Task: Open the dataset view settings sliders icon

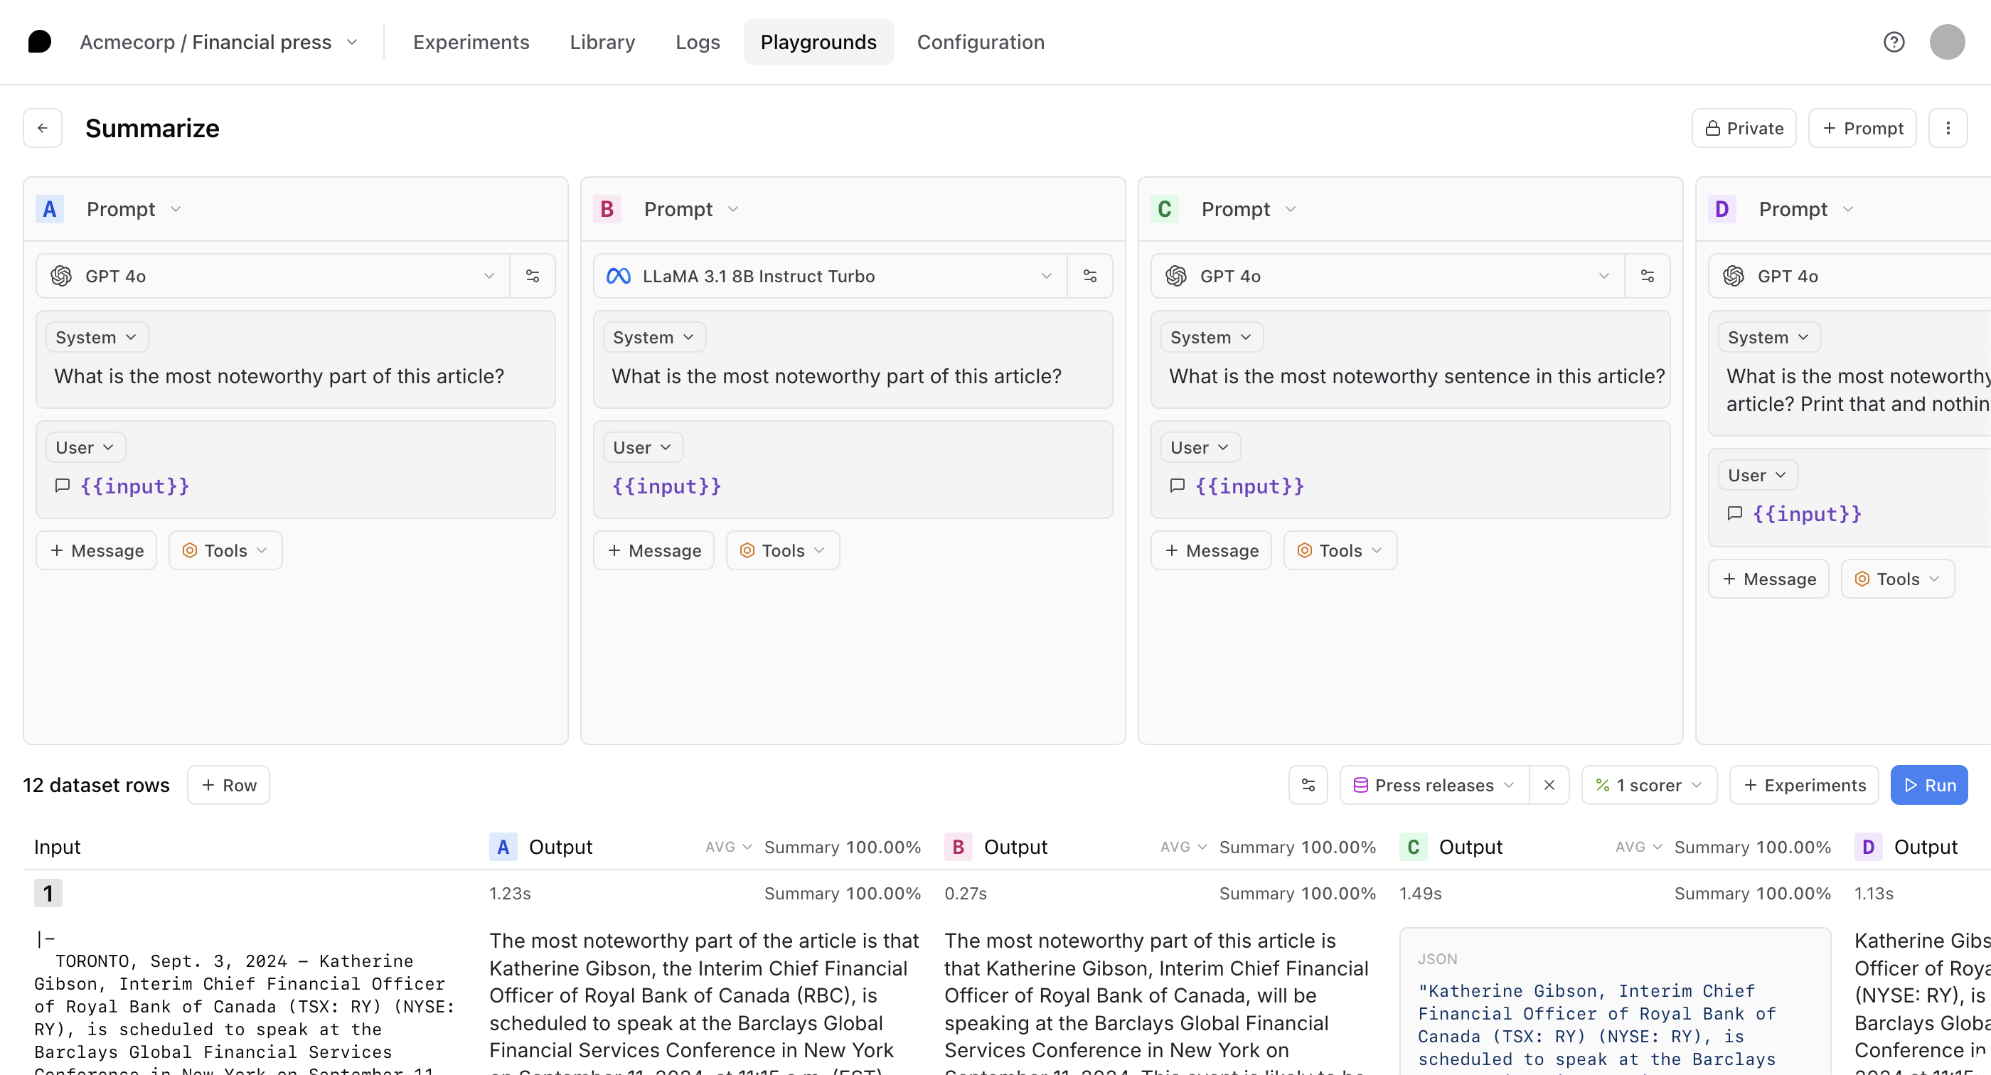Action: (x=1308, y=785)
